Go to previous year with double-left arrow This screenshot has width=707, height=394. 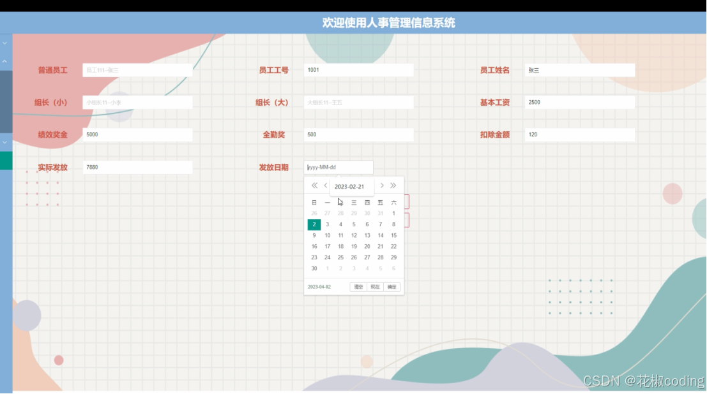[314, 186]
